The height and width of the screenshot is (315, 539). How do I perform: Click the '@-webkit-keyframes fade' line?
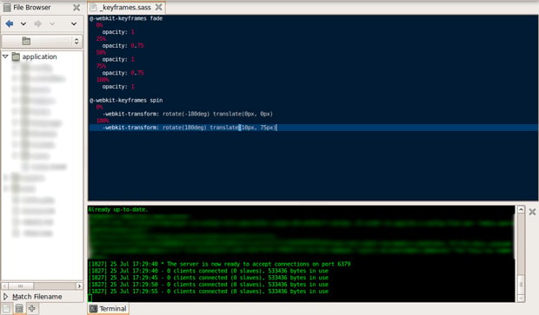coord(126,18)
